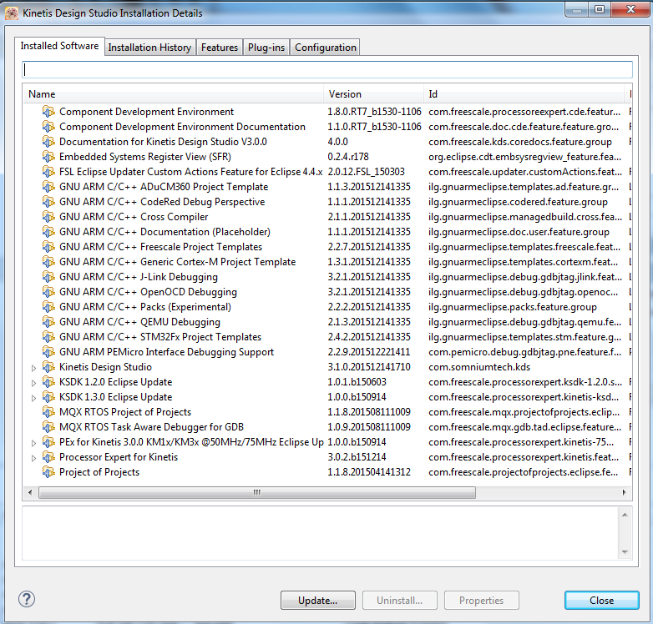The width and height of the screenshot is (653, 624).
Task: Maximize the Installation Details window
Action: point(600,9)
